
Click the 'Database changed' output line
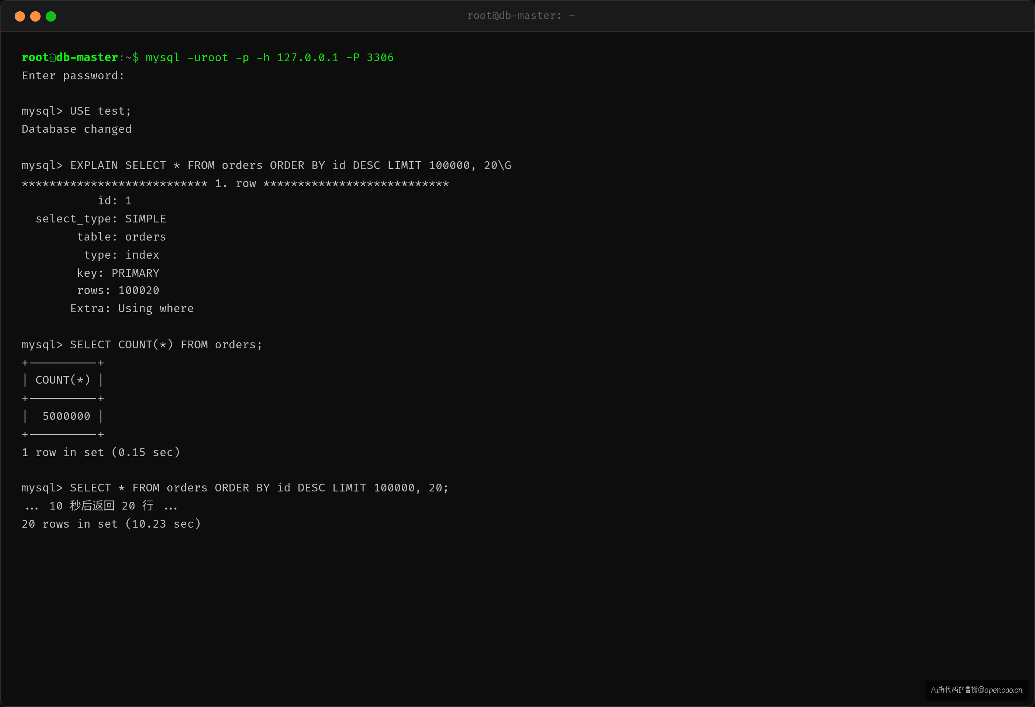77,129
